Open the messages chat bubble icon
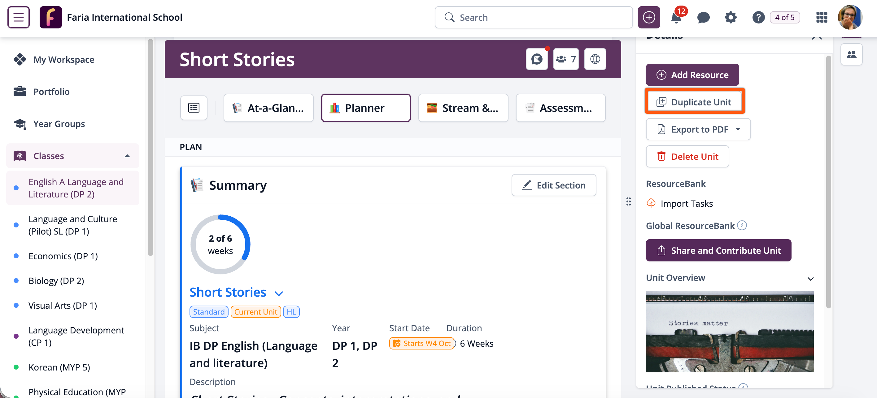This screenshot has width=877, height=398. (703, 17)
